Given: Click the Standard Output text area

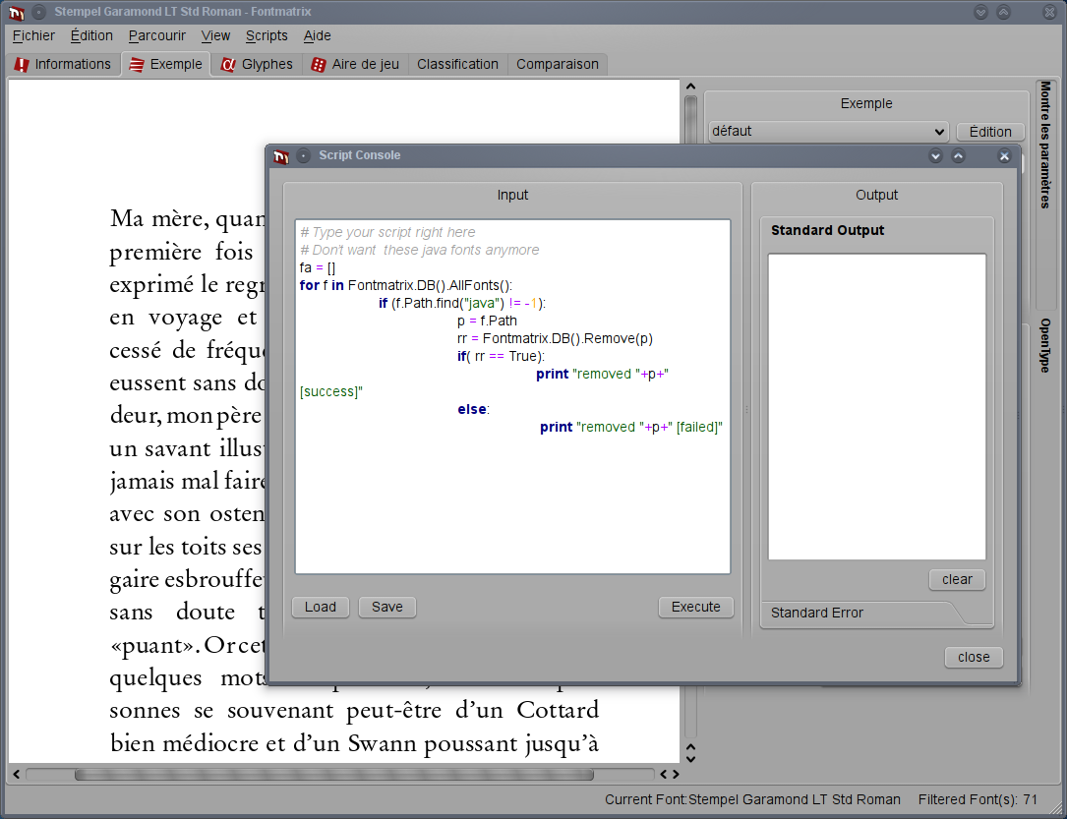Looking at the screenshot, I should (876, 407).
